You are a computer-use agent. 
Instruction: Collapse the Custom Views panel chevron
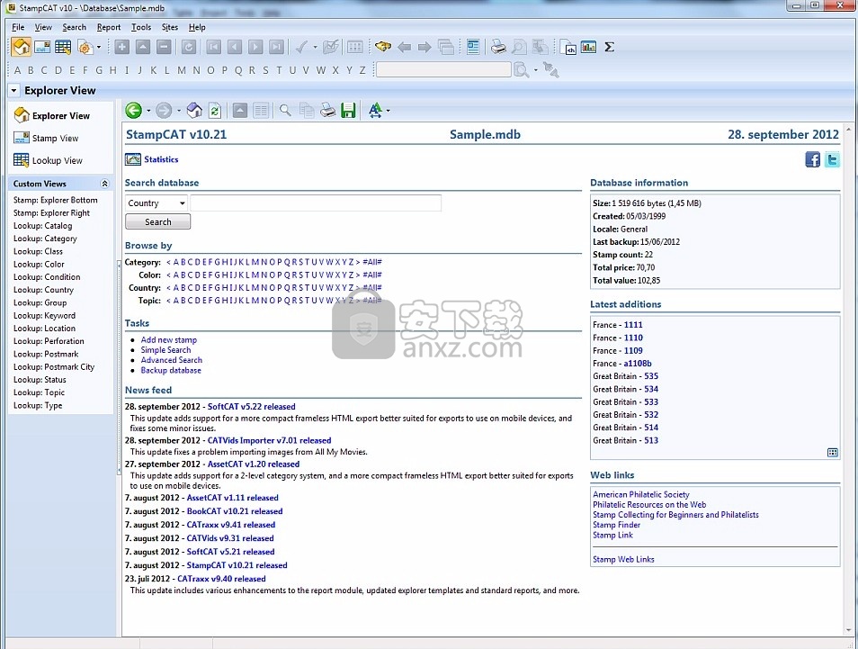pyautogui.click(x=104, y=184)
